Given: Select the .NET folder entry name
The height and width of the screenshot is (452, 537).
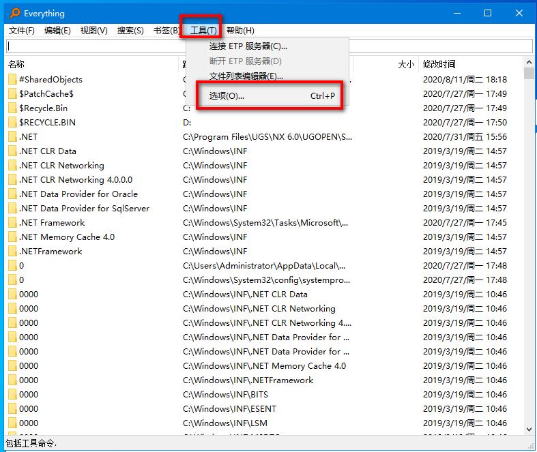Looking at the screenshot, I should [x=28, y=137].
